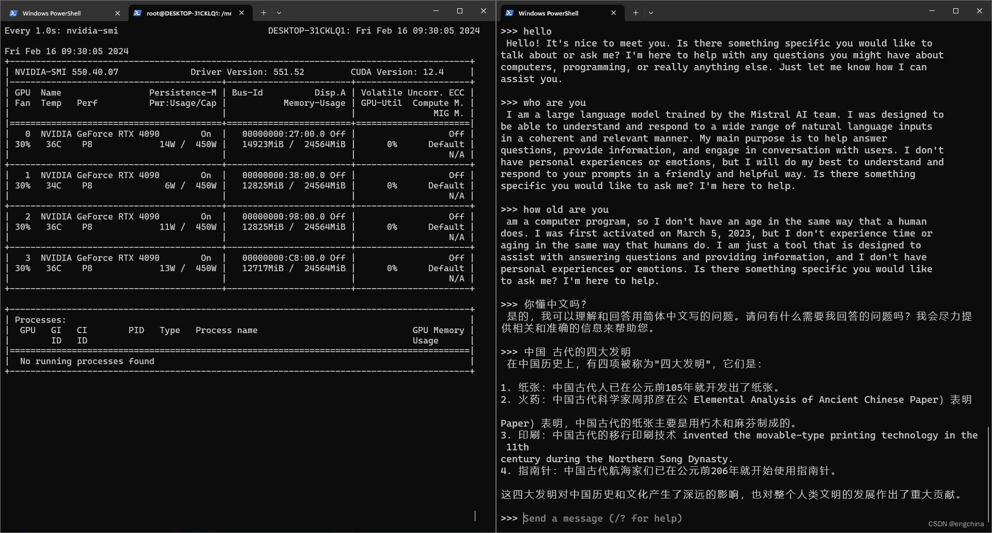Click the 'NVIDIA-SMI 550.40.07' text
This screenshot has width=992, height=533.
coord(67,72)
